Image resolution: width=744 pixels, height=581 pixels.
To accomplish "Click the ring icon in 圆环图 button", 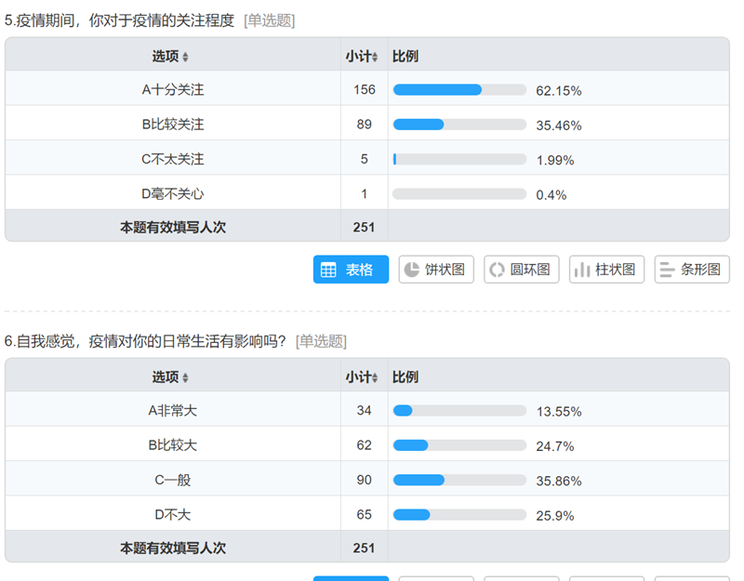I will pos(497,270).
